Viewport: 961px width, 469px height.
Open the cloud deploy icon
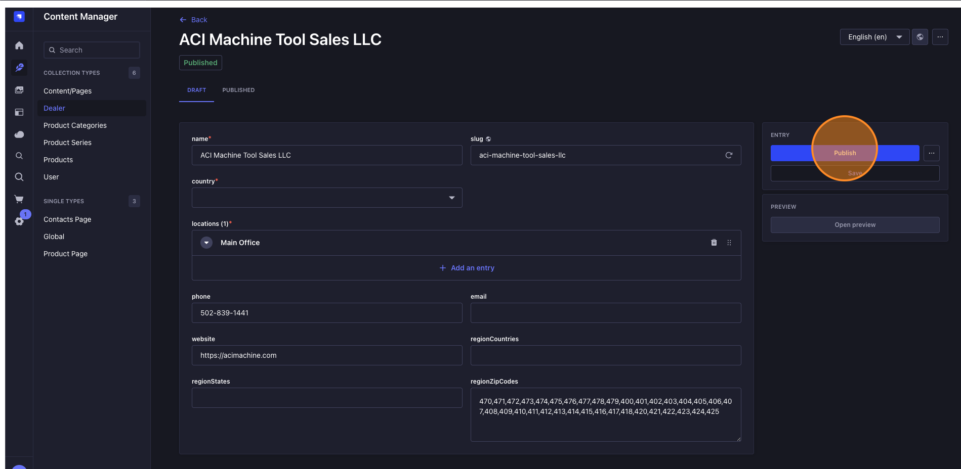pos(19,134)
